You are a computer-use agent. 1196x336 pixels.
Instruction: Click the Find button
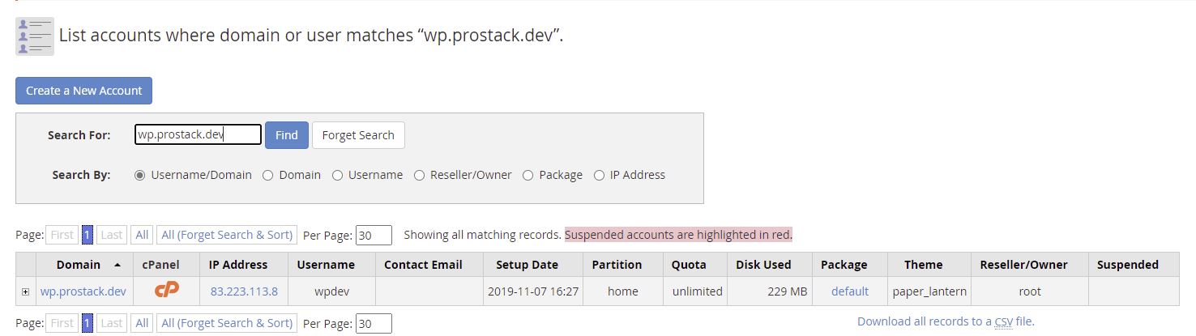coord(286,135)
